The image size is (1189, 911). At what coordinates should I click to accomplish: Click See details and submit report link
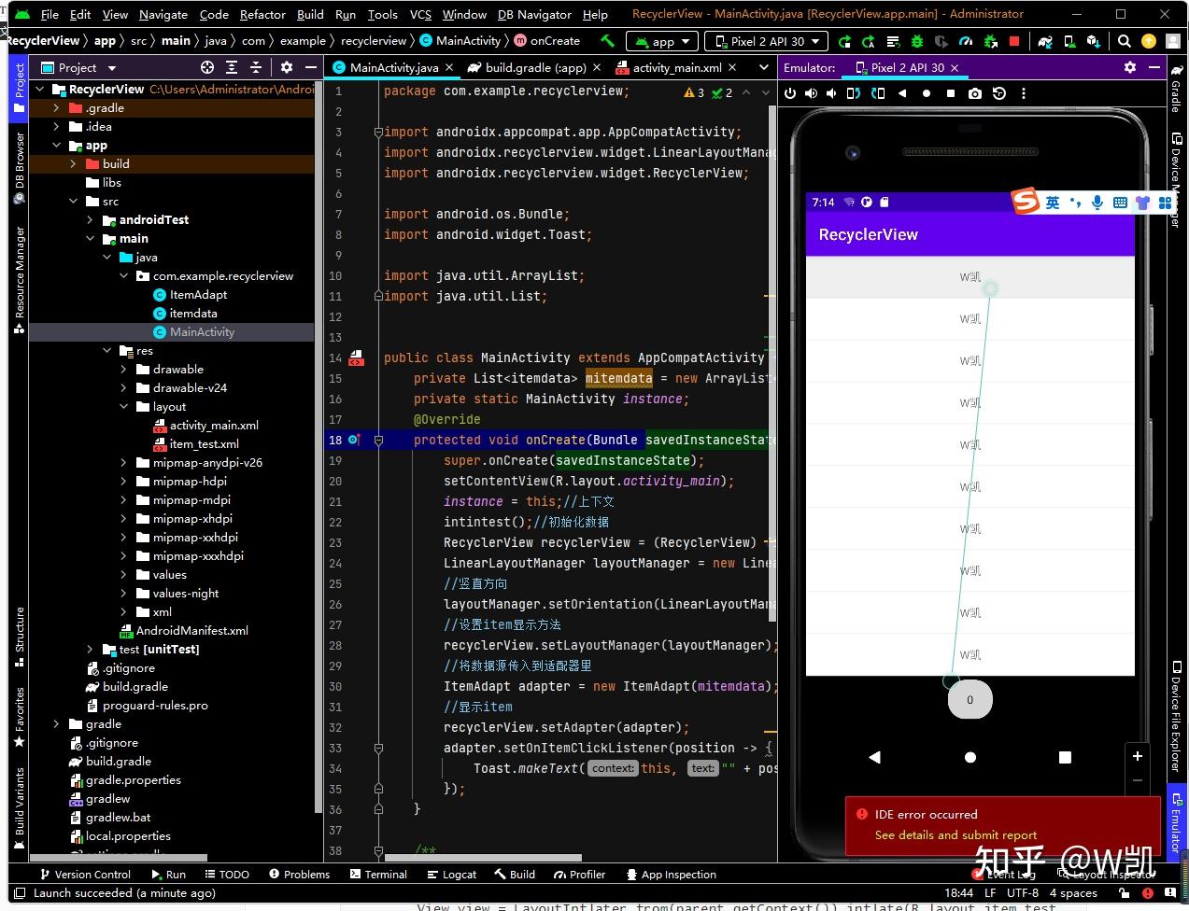955,835
